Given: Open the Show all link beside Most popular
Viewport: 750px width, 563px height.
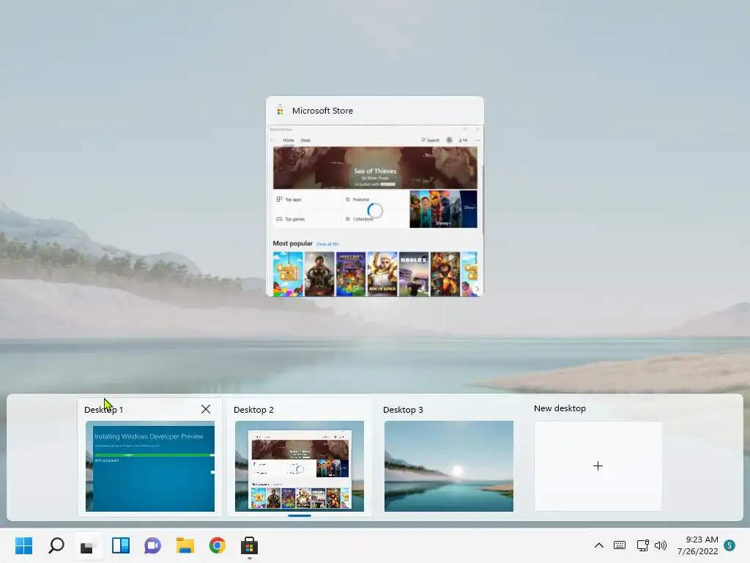Looking at the screenshot, I should 327,244.
